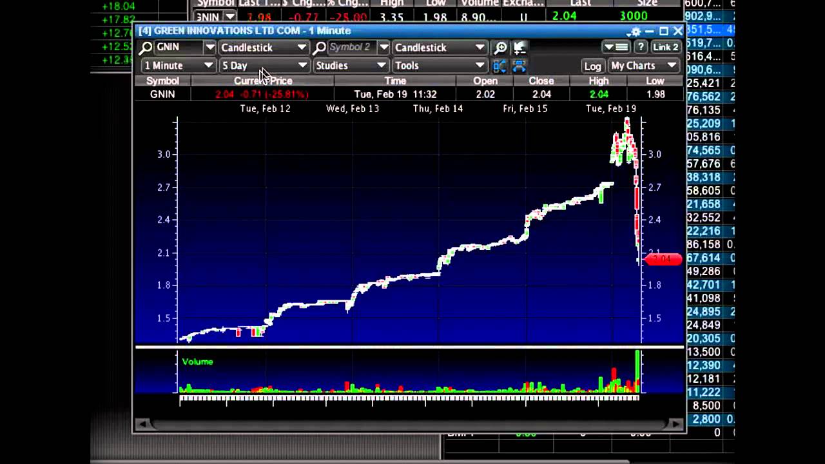Viewport: 825px width, 464px height.
Task: Click the Symbol 2 search magnifier icon
Action: pos(320,47)
